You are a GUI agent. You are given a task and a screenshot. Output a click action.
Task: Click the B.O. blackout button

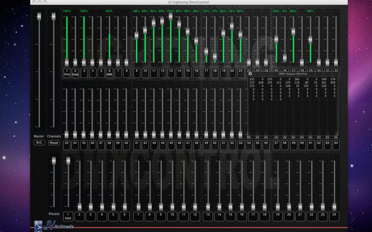(39, 143)
